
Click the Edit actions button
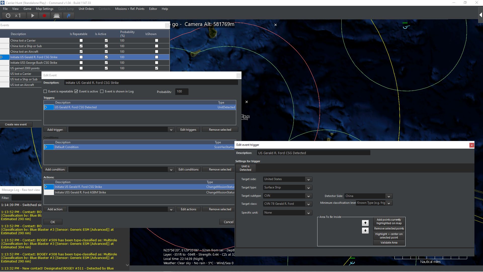point(188,209)
